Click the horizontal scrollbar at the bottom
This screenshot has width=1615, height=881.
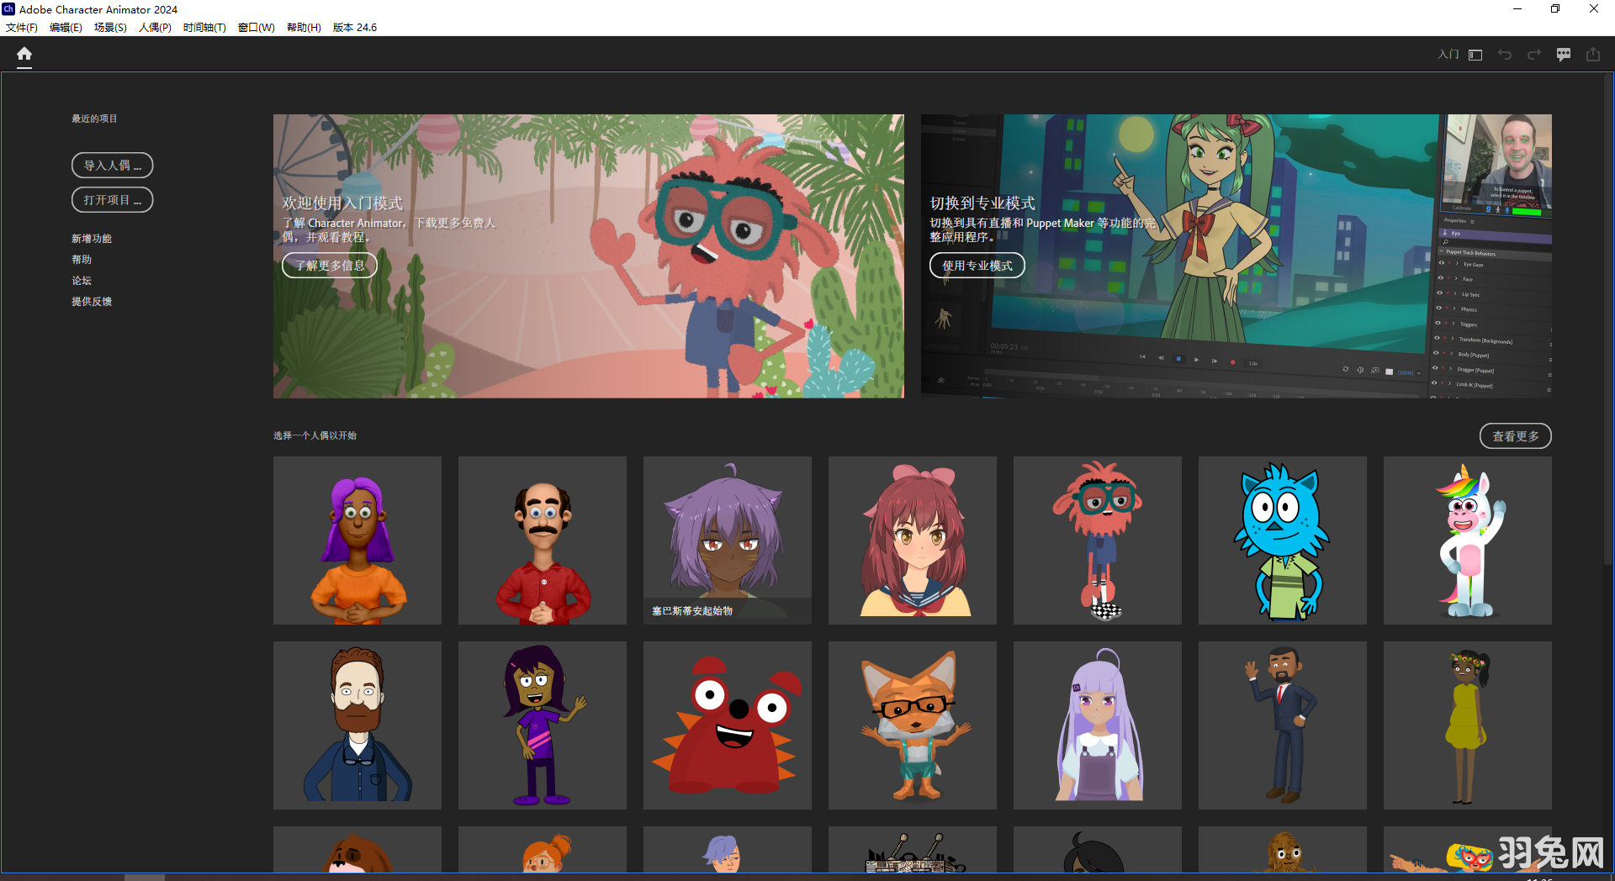(143, 877)
